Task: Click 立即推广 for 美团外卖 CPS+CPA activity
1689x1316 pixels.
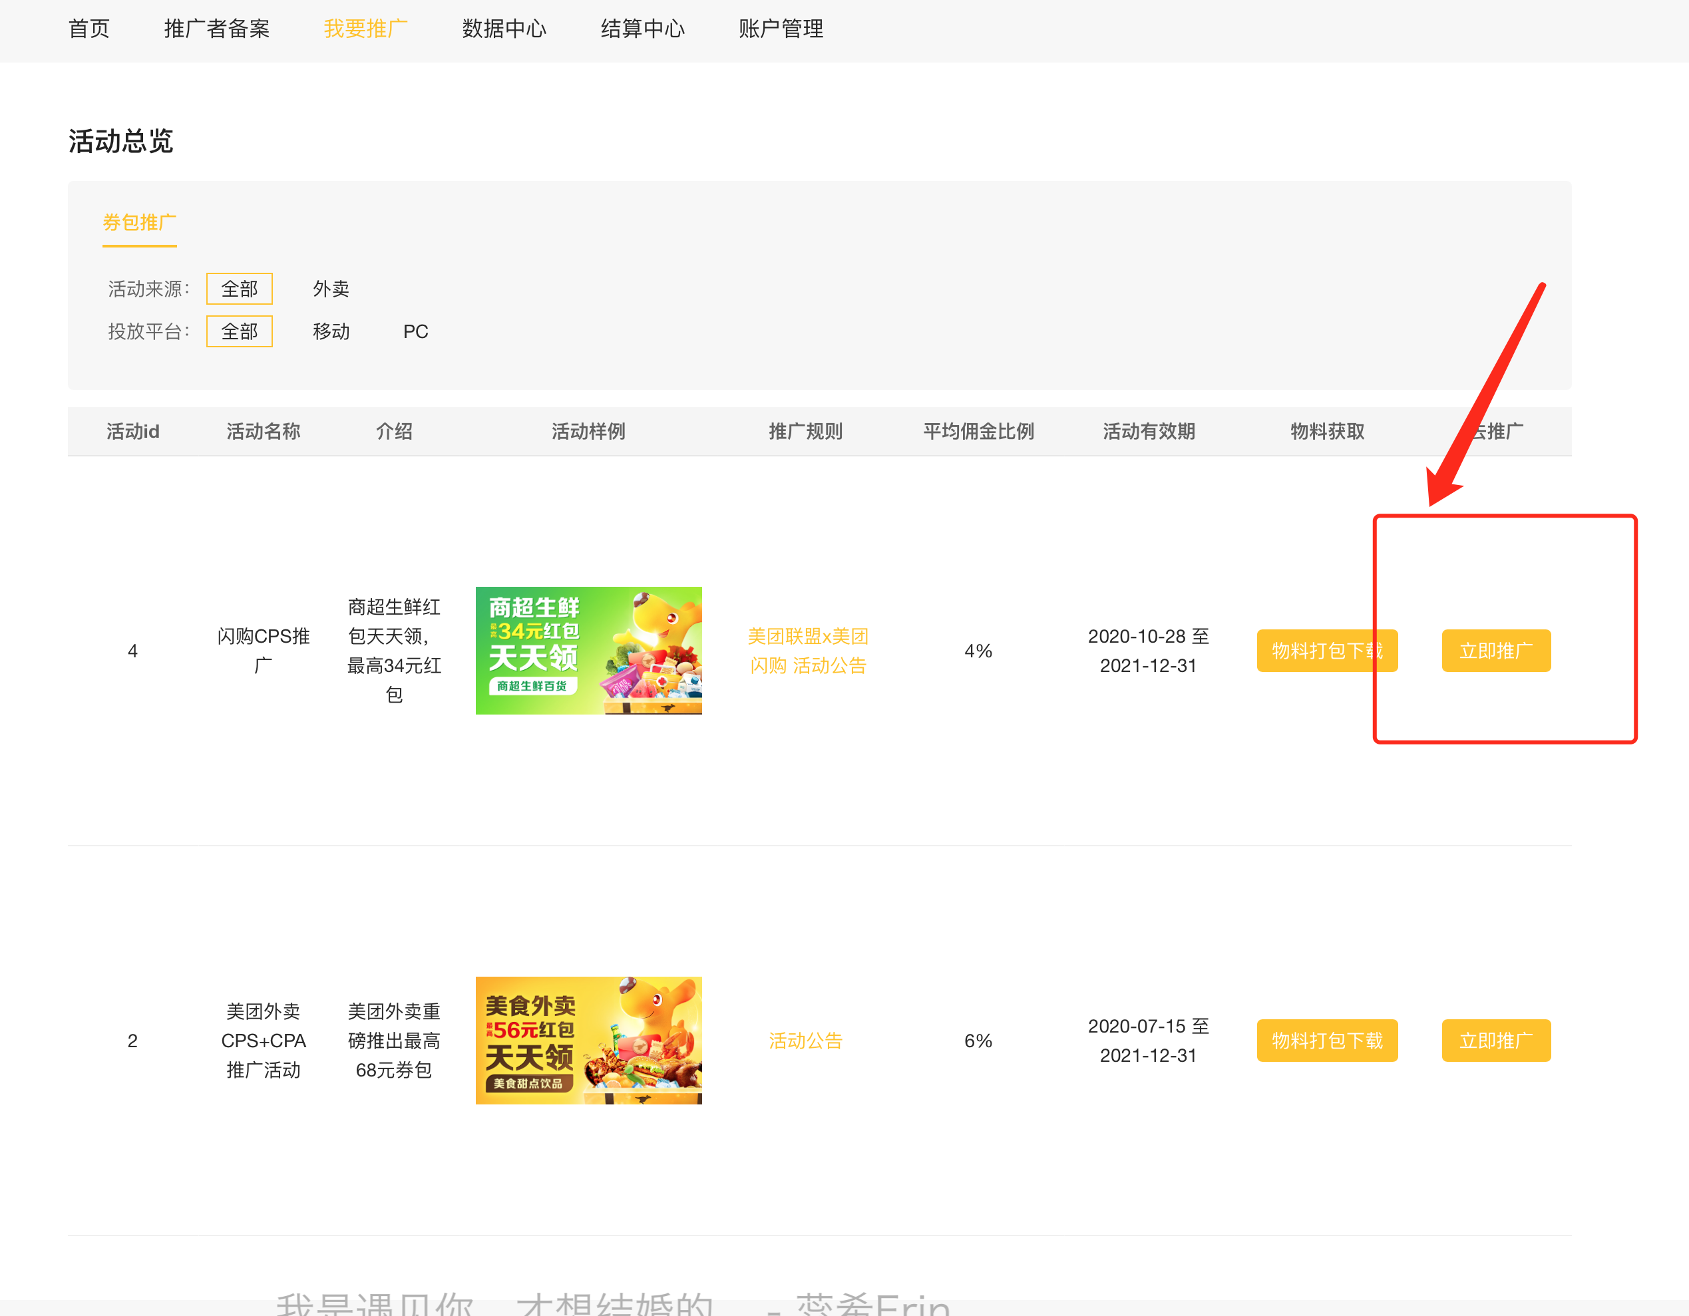Action: click(x=1495, y=1041)
